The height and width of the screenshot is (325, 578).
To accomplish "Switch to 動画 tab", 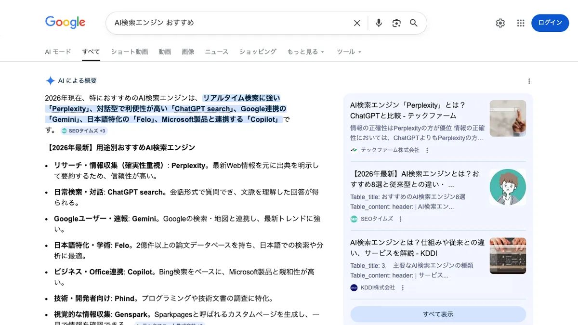I will (165, 52).
